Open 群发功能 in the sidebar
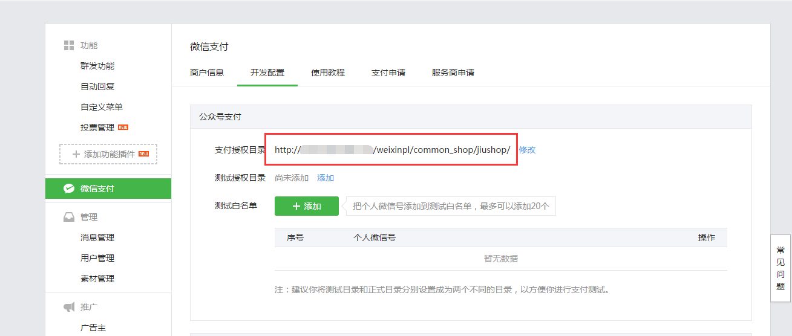The height and width of the screenshot is (336, 792). pos(97,66)
